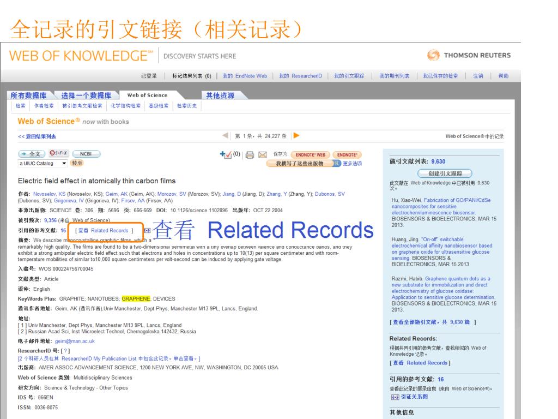The height and width of the screenshot is (419, 558).
Task: Open 高级检索 advanced search
Action: [x=159, y=106]
